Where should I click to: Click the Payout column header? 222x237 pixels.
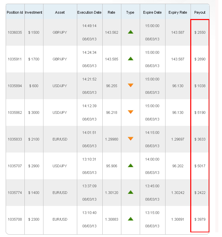[200, 12]
